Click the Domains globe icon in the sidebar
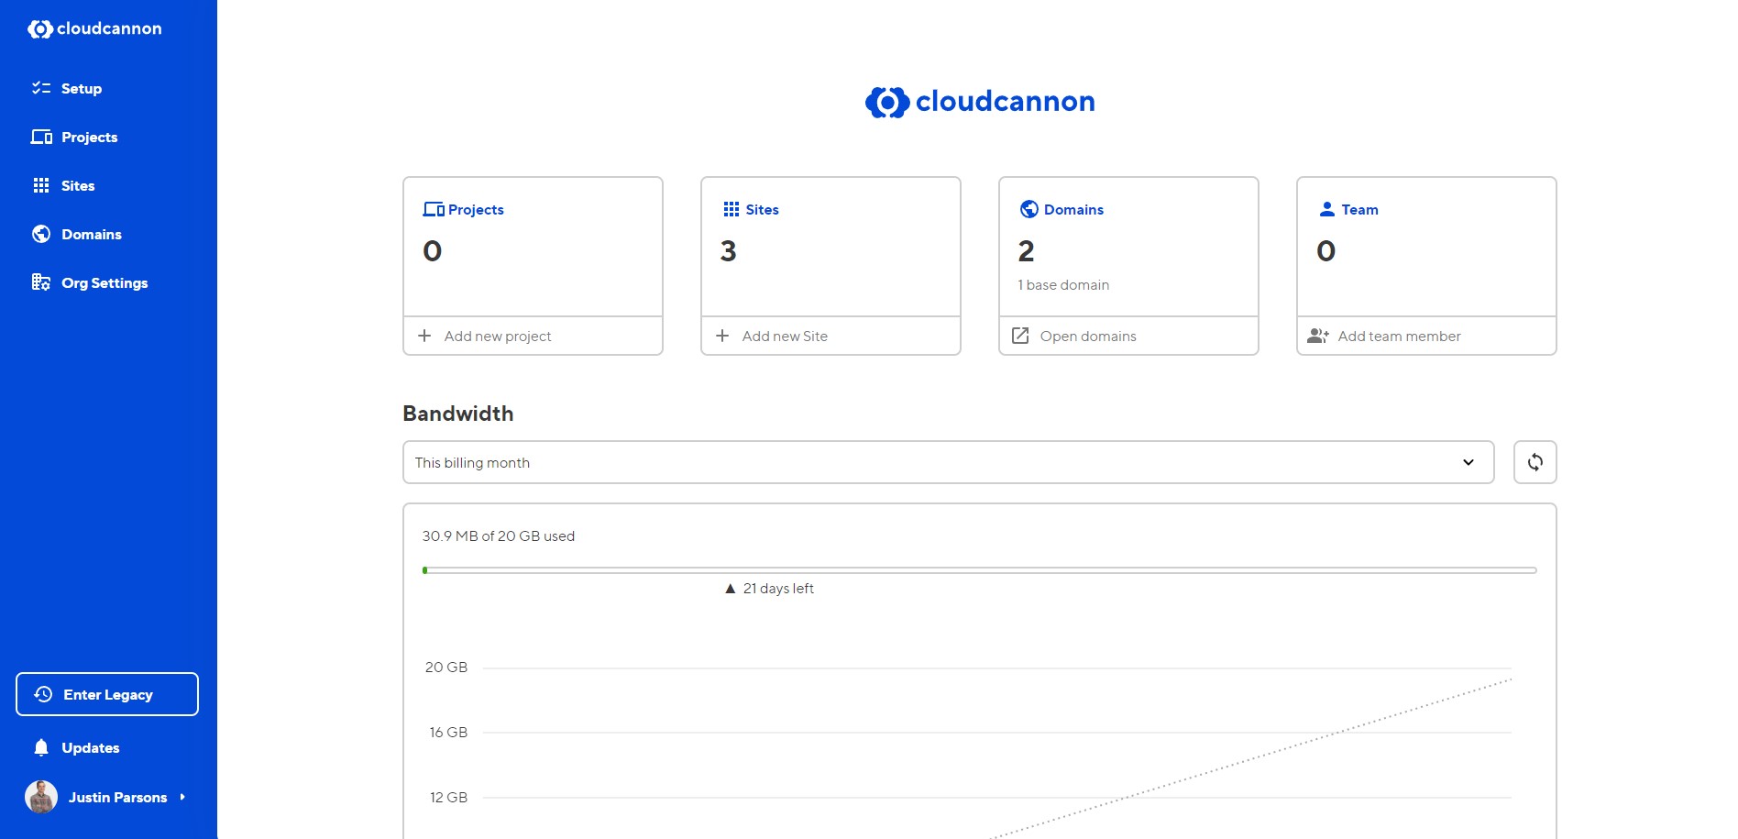Viewport: 1738px width, 839px height. pyautogui.click(x=41, y=234)
